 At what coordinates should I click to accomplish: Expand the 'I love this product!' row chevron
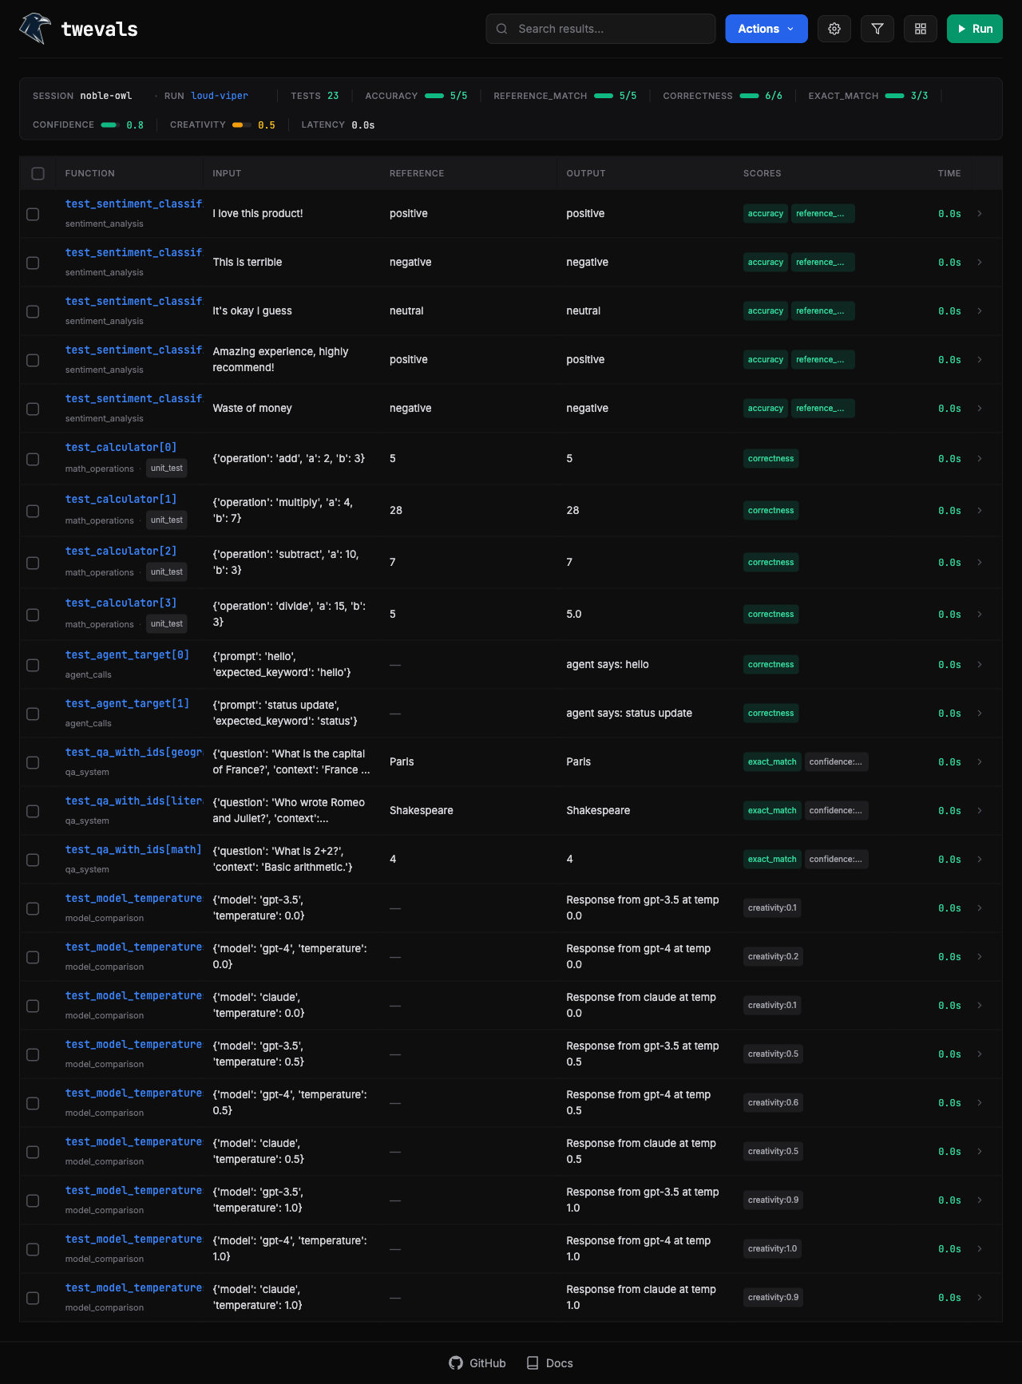tap(980, 214)
